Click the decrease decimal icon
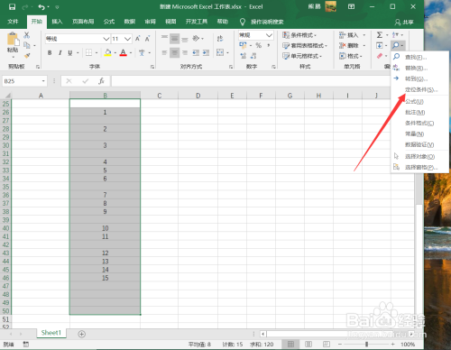The width and height of the screenshot is (451, 350). (x=253, y=56)
